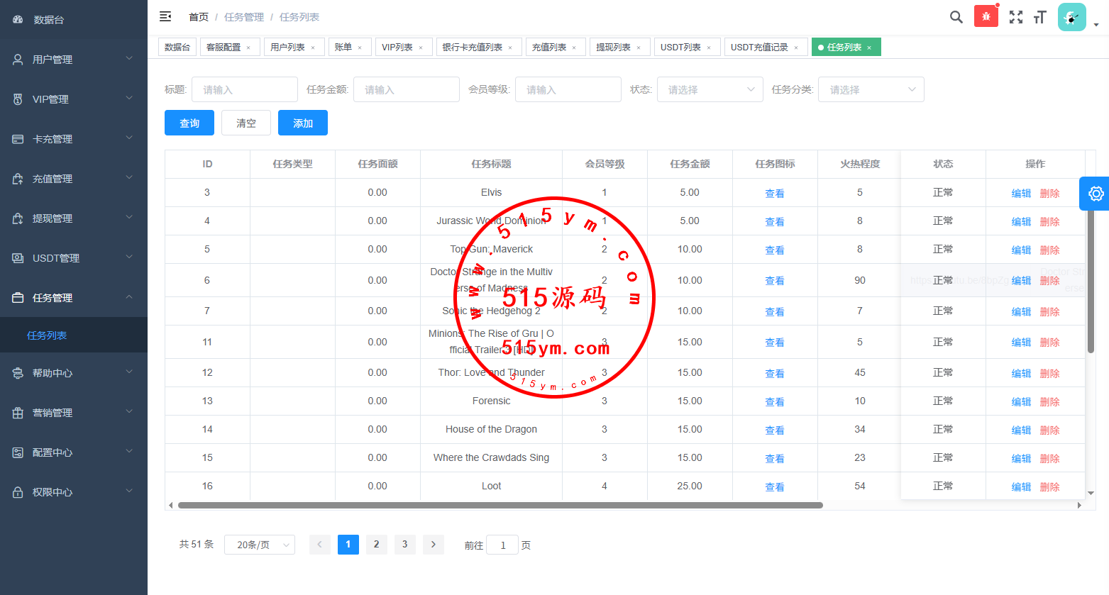Change page size via 20条/页 dropdown

pyautogui.click(x=260, y=545)
